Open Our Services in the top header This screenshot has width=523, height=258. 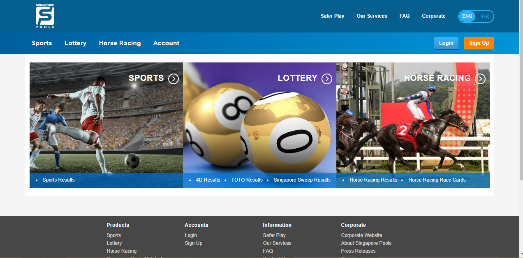click(372, 16)
